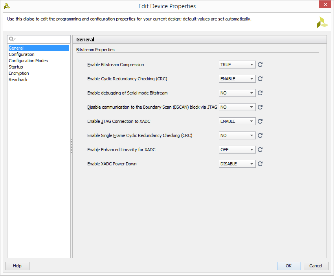
Task: Open Configuration Modes category
Action: pos(39,61)
